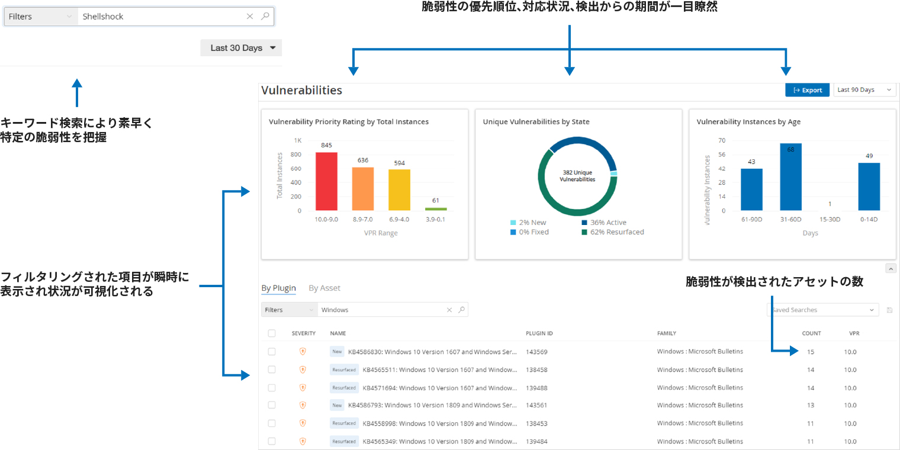
Task: Clear the Windows filter text
Action: [x=449, y=310]
